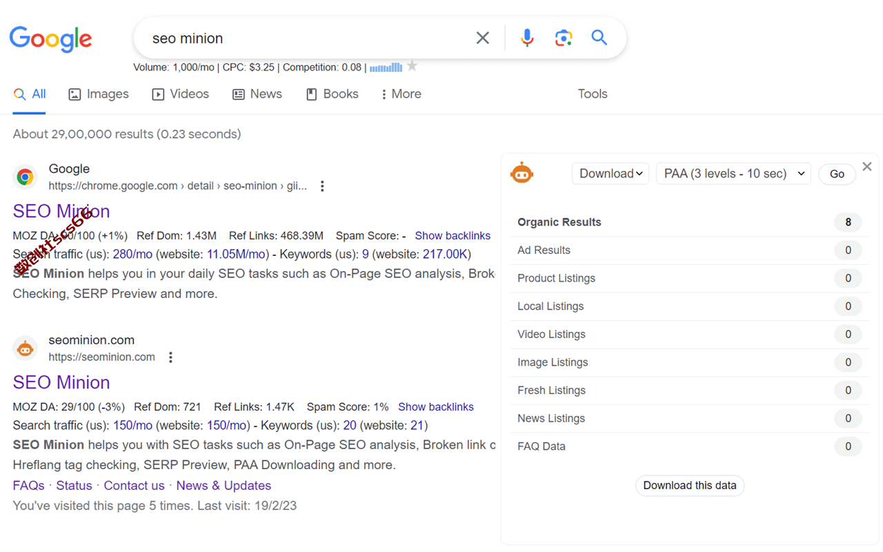Show backlinks for seominion.com result
The height and width of the screenshot is (552, 883).
pyautogui.click(x=436, y=407)
